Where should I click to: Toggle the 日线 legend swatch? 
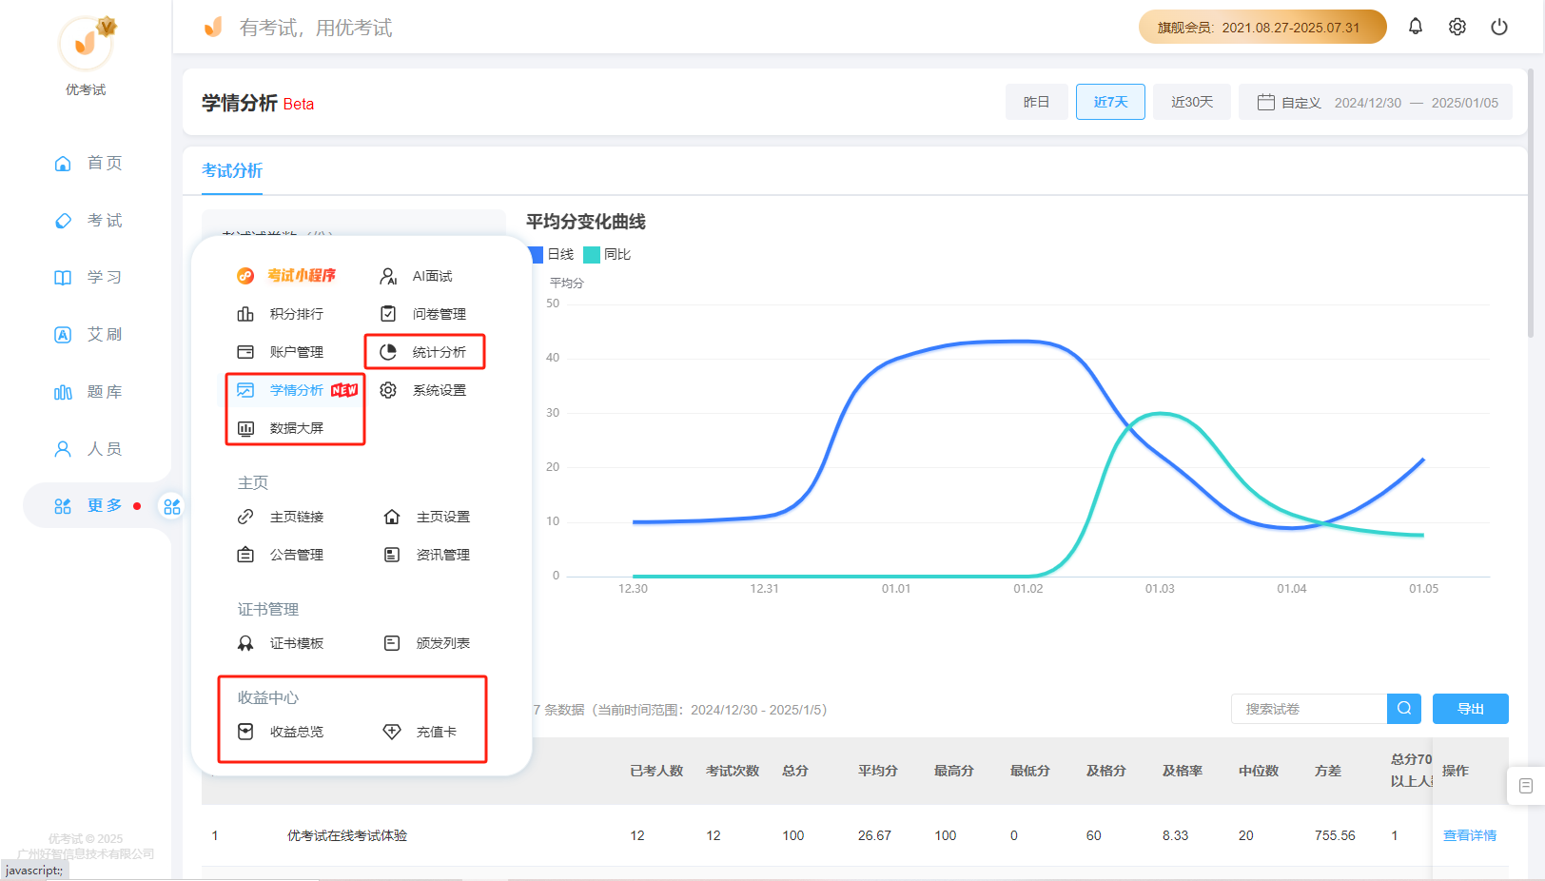tap(536, 254)
